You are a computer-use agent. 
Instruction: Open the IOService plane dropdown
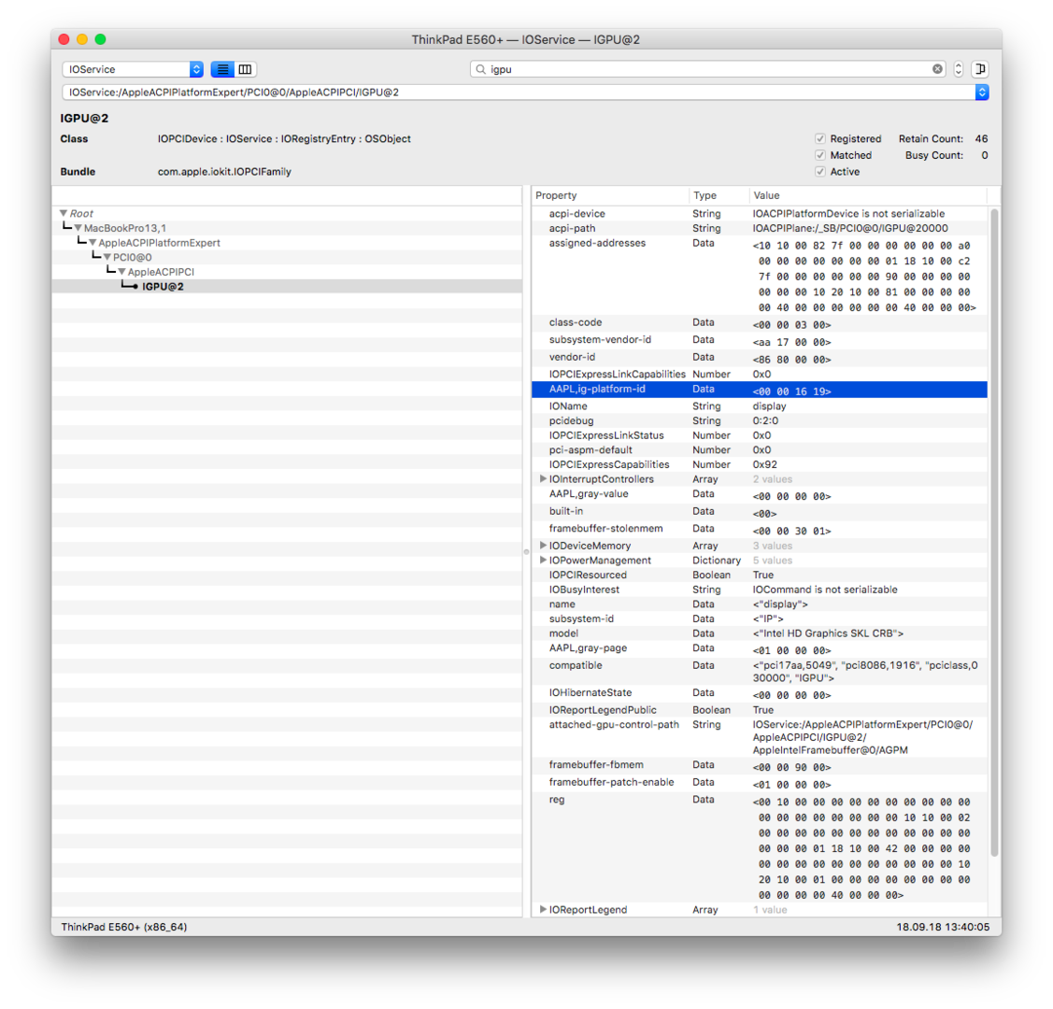(133, 69)
